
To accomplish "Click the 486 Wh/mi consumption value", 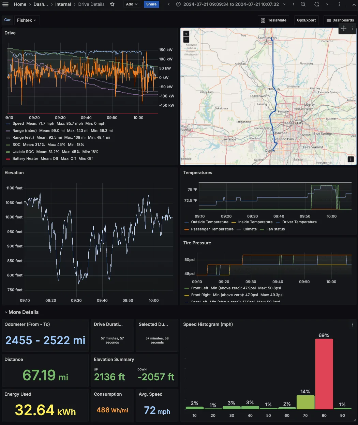I will [x=112, y=410].
